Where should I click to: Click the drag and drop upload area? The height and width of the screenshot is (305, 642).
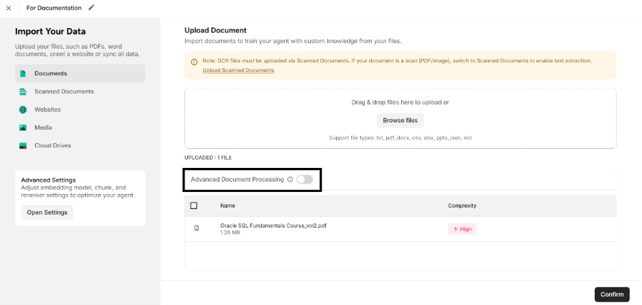pos(400,119)
